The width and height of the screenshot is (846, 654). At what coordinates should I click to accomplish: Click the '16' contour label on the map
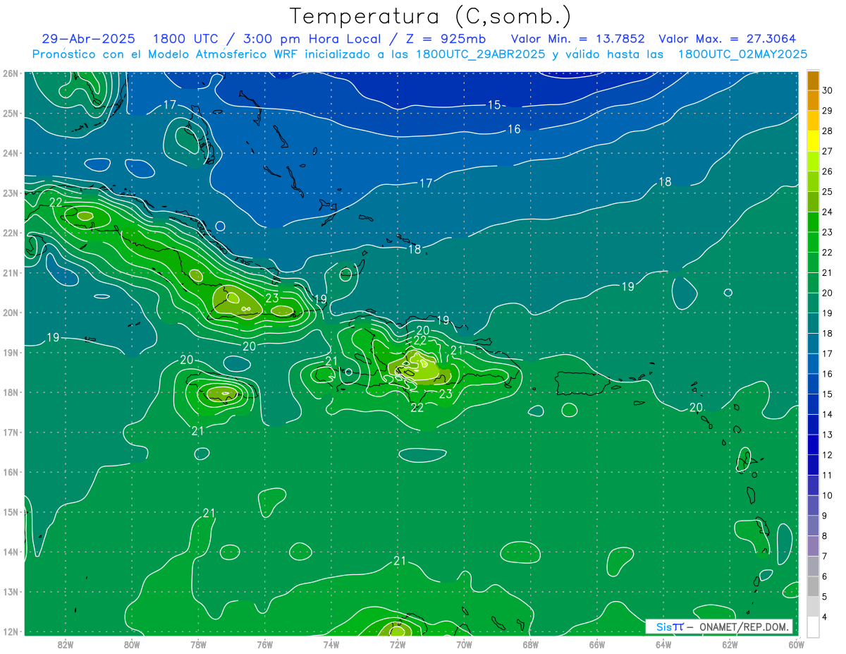tap(514, 129)
